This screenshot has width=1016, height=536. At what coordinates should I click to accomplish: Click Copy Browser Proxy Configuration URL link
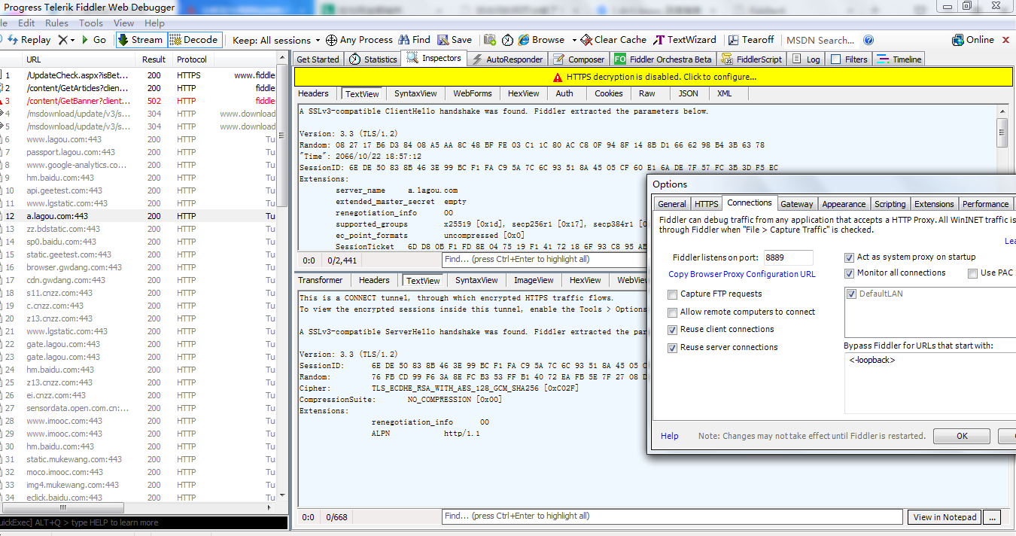pos(742,274)
